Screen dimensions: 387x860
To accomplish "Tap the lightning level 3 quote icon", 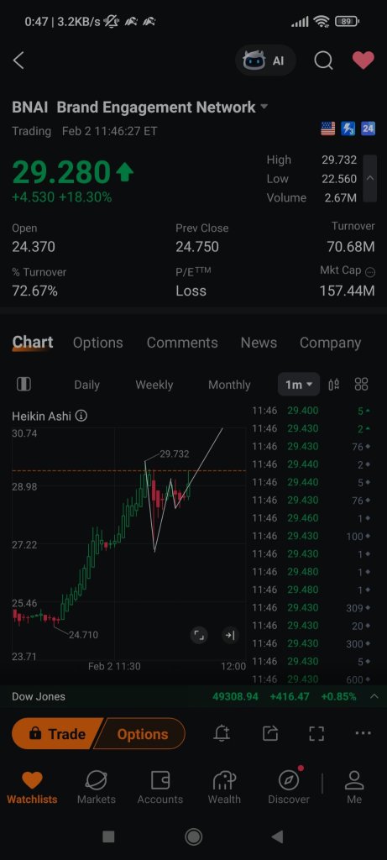I will [348, 128].
